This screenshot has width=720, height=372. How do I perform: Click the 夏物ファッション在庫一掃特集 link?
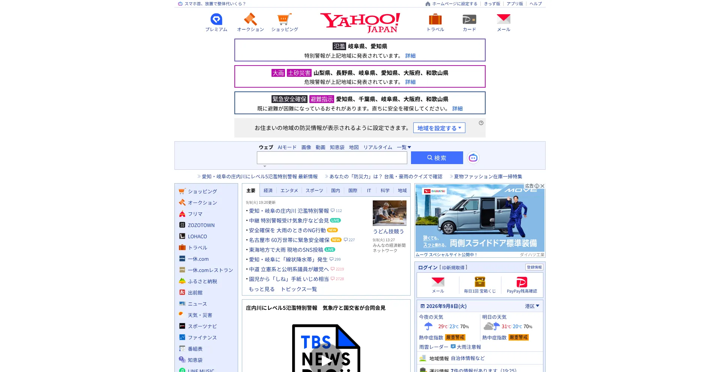[x=488, y=176]
